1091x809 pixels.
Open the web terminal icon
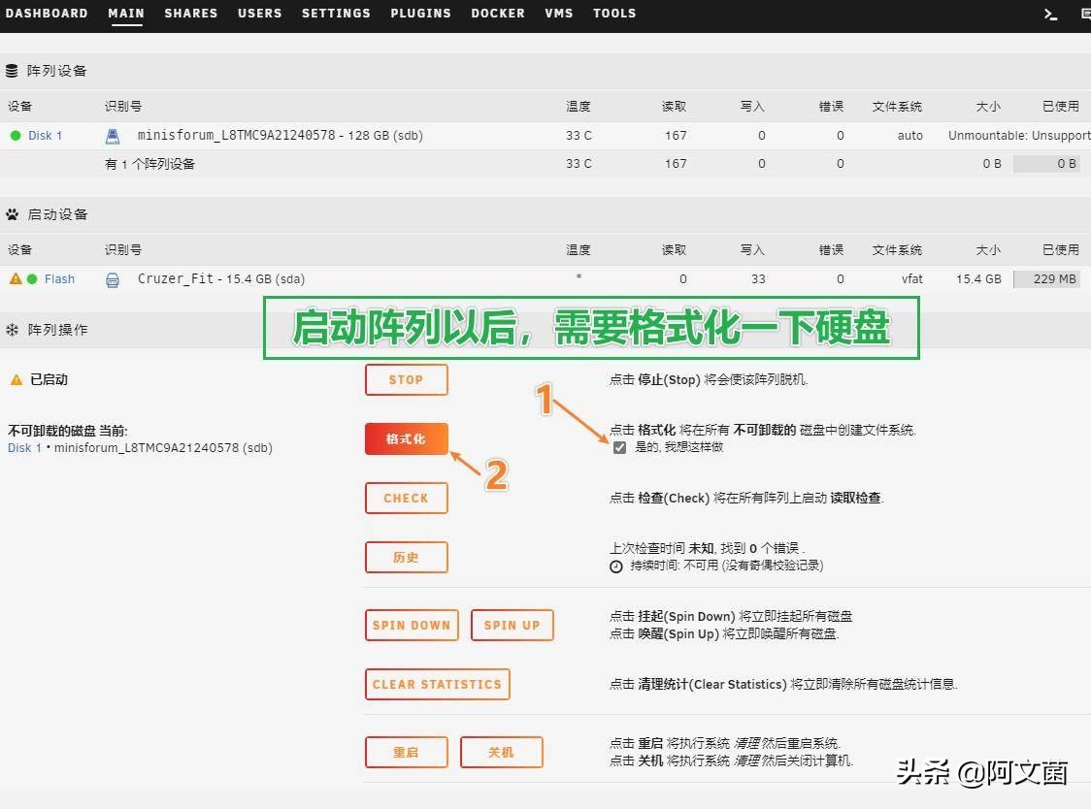(1050, 14)
